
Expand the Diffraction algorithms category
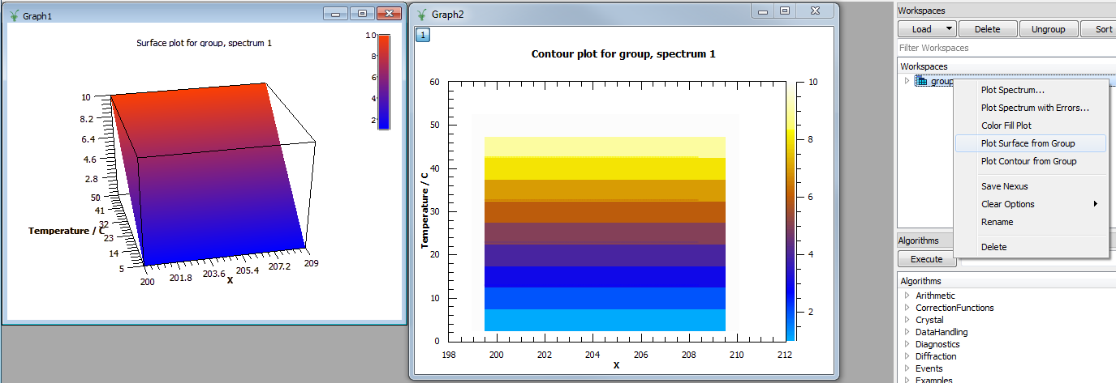click(907, 356)
